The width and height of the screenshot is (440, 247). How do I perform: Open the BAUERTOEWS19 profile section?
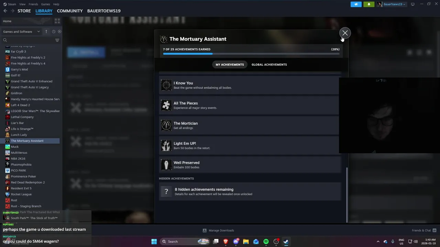tap(104, 11)
